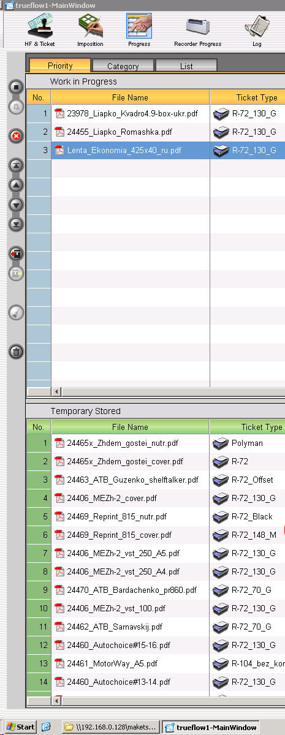Select 24469_Reprint_815_cover.pdf
The image size is (285, 735).
[119, 535]
